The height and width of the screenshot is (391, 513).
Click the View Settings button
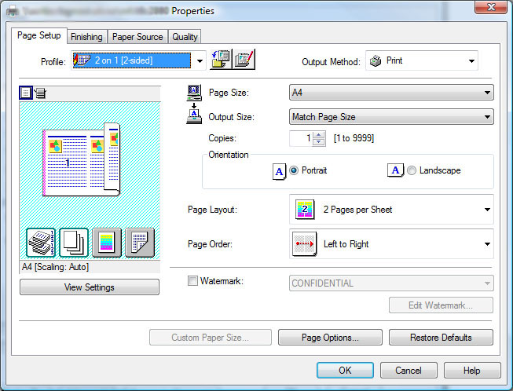(90, 287)
